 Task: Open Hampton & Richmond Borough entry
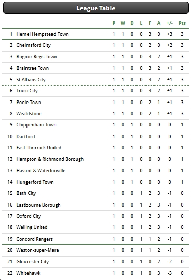[x=50, y=159]
